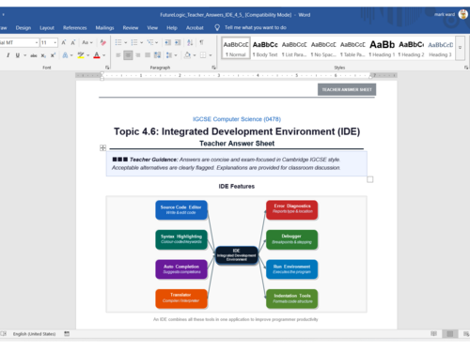Switch to Read Mode view

[x=433, y=334]
